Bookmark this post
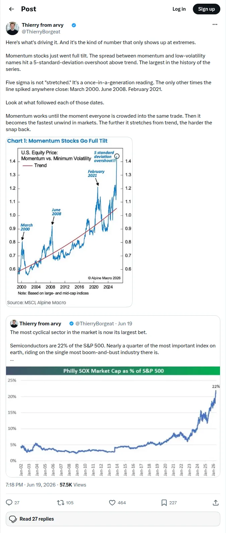Viewport: 226px width, 533px height. tap(164, 503)
